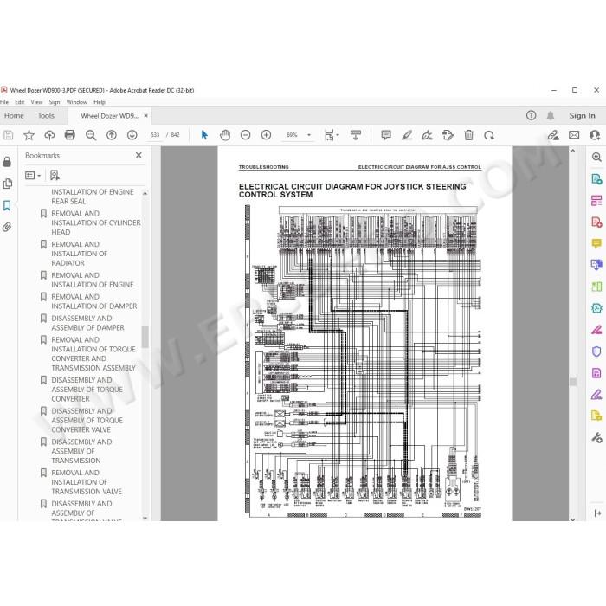
Task: Zoom out with minus button
Action: click(x=245, y=135)
